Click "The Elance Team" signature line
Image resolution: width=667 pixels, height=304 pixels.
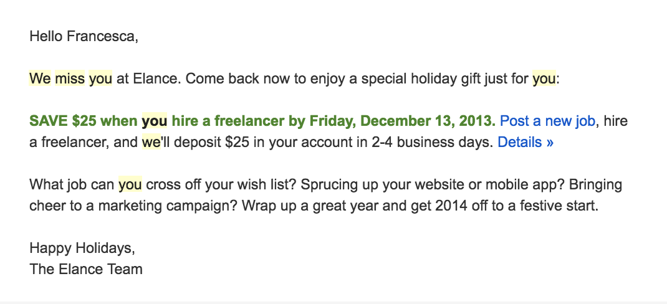[86, 269]
